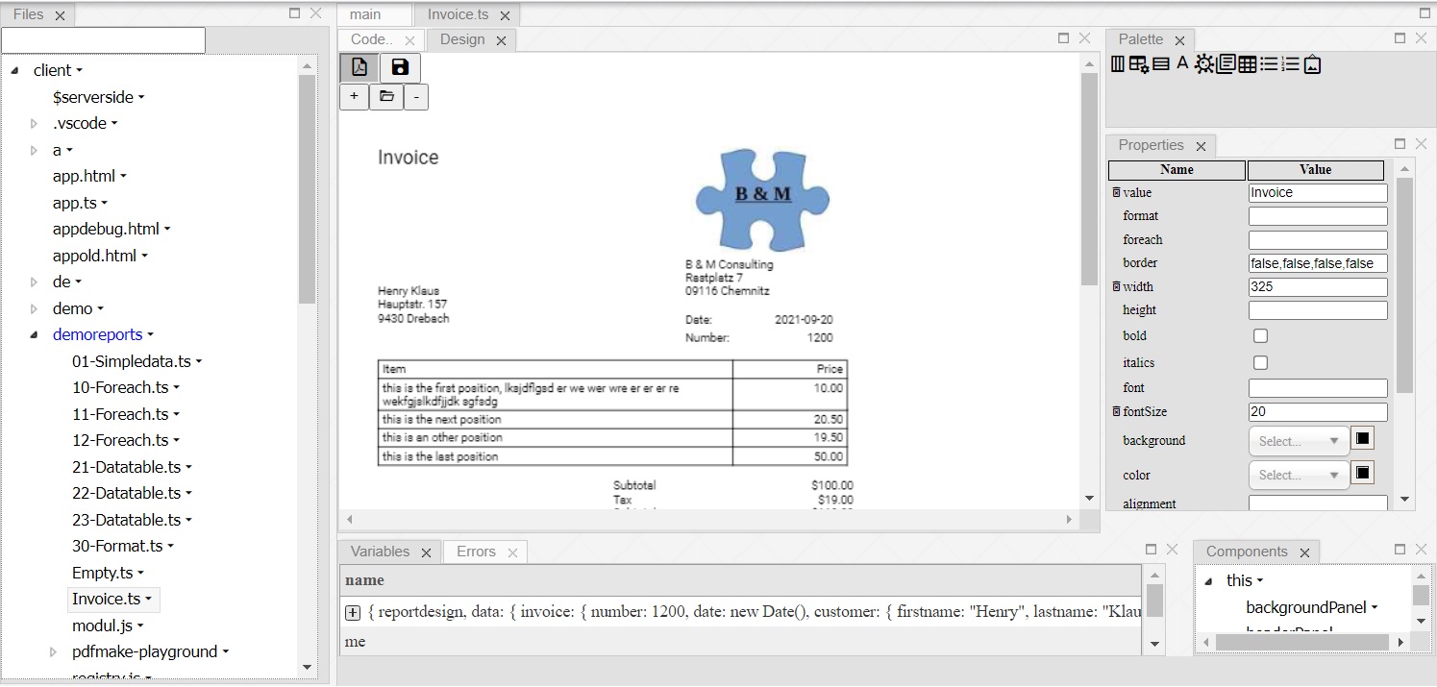Image resolution: width=1437 pixels, height=687 pixels.
Task: Expand the demo folder in the Files tree
Action: pos(34,308)
